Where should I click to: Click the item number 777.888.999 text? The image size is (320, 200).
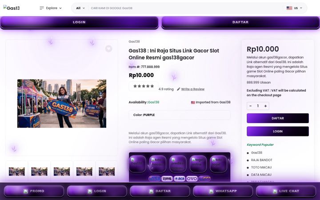tap(150, 67)
